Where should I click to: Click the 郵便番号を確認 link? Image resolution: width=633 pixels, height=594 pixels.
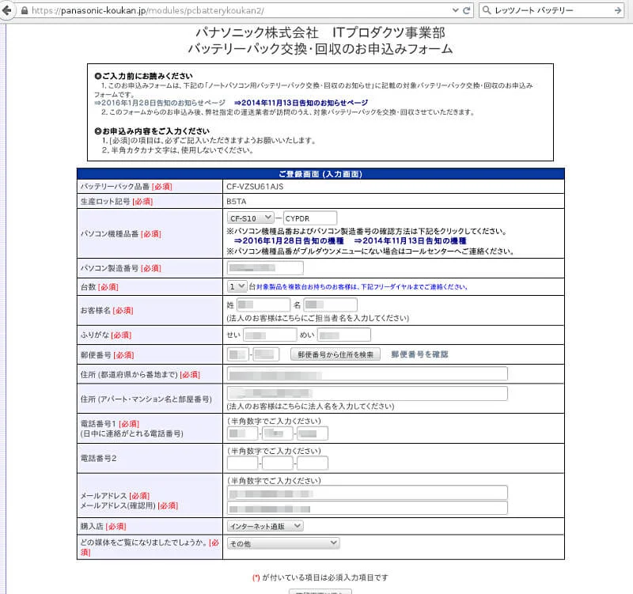(x=420, y=354)
